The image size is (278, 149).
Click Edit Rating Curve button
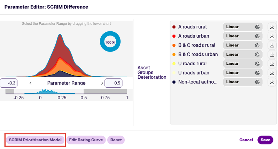[86, 140]
